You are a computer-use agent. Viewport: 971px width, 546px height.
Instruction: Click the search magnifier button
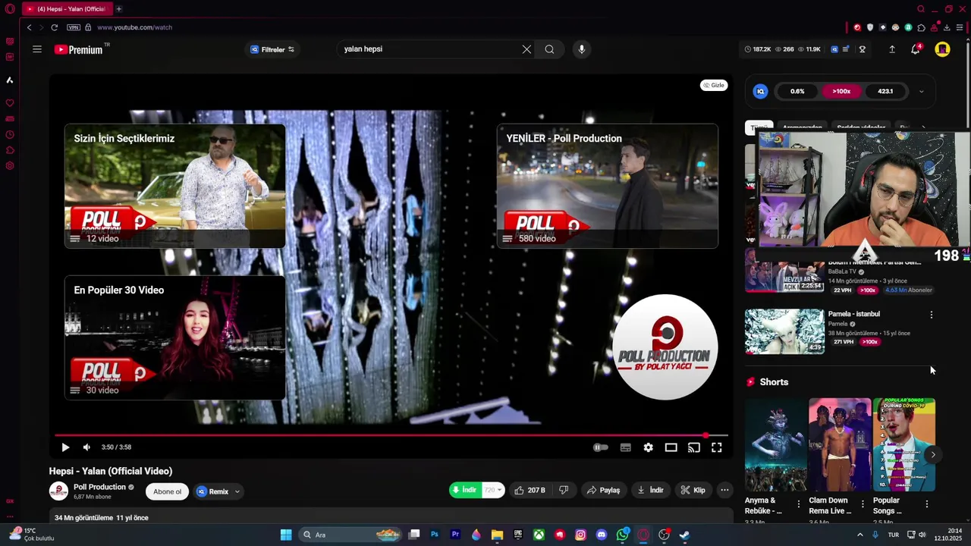click(549, 49)
